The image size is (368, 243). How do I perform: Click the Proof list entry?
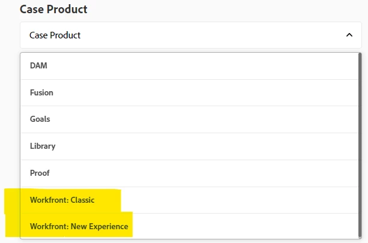click(190, 173)
